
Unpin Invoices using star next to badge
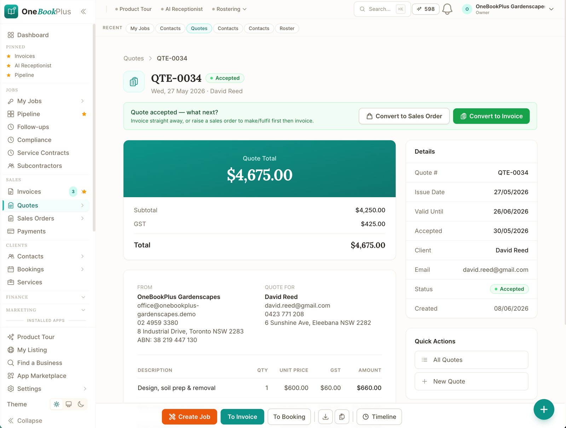pyautogui.click(x=84, y=192)
